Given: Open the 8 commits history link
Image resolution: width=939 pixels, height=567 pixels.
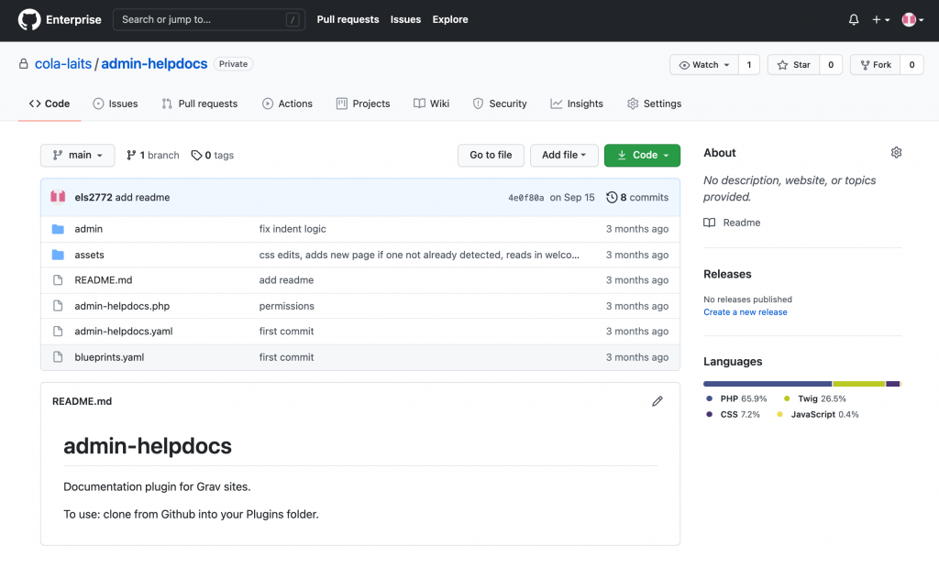Looking at the screenshot, I should tap(637, 197).
